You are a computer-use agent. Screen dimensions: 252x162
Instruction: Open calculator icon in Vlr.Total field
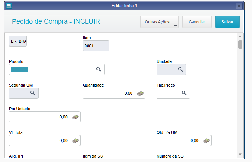coord(75,141)
